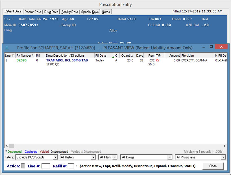Click the horizontal scrollbar right arrow
Image resolution: width=231 pixels, height=175 pixels.
(x=224, y=146)
